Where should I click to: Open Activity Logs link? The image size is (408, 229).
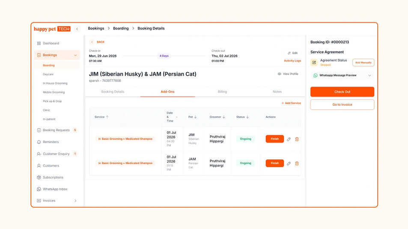292,61
